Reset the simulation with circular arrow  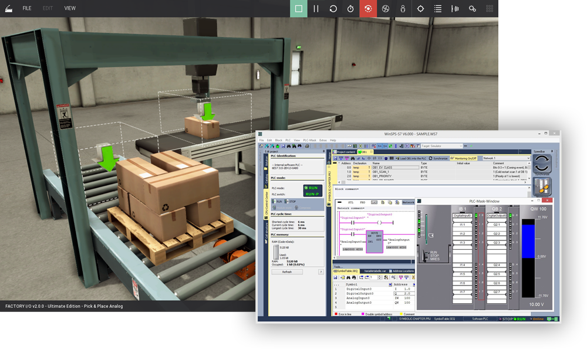tap(333, 9)
